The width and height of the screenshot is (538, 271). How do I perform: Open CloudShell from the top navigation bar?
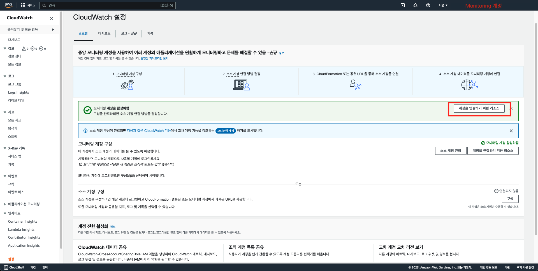tap(403, 5)
